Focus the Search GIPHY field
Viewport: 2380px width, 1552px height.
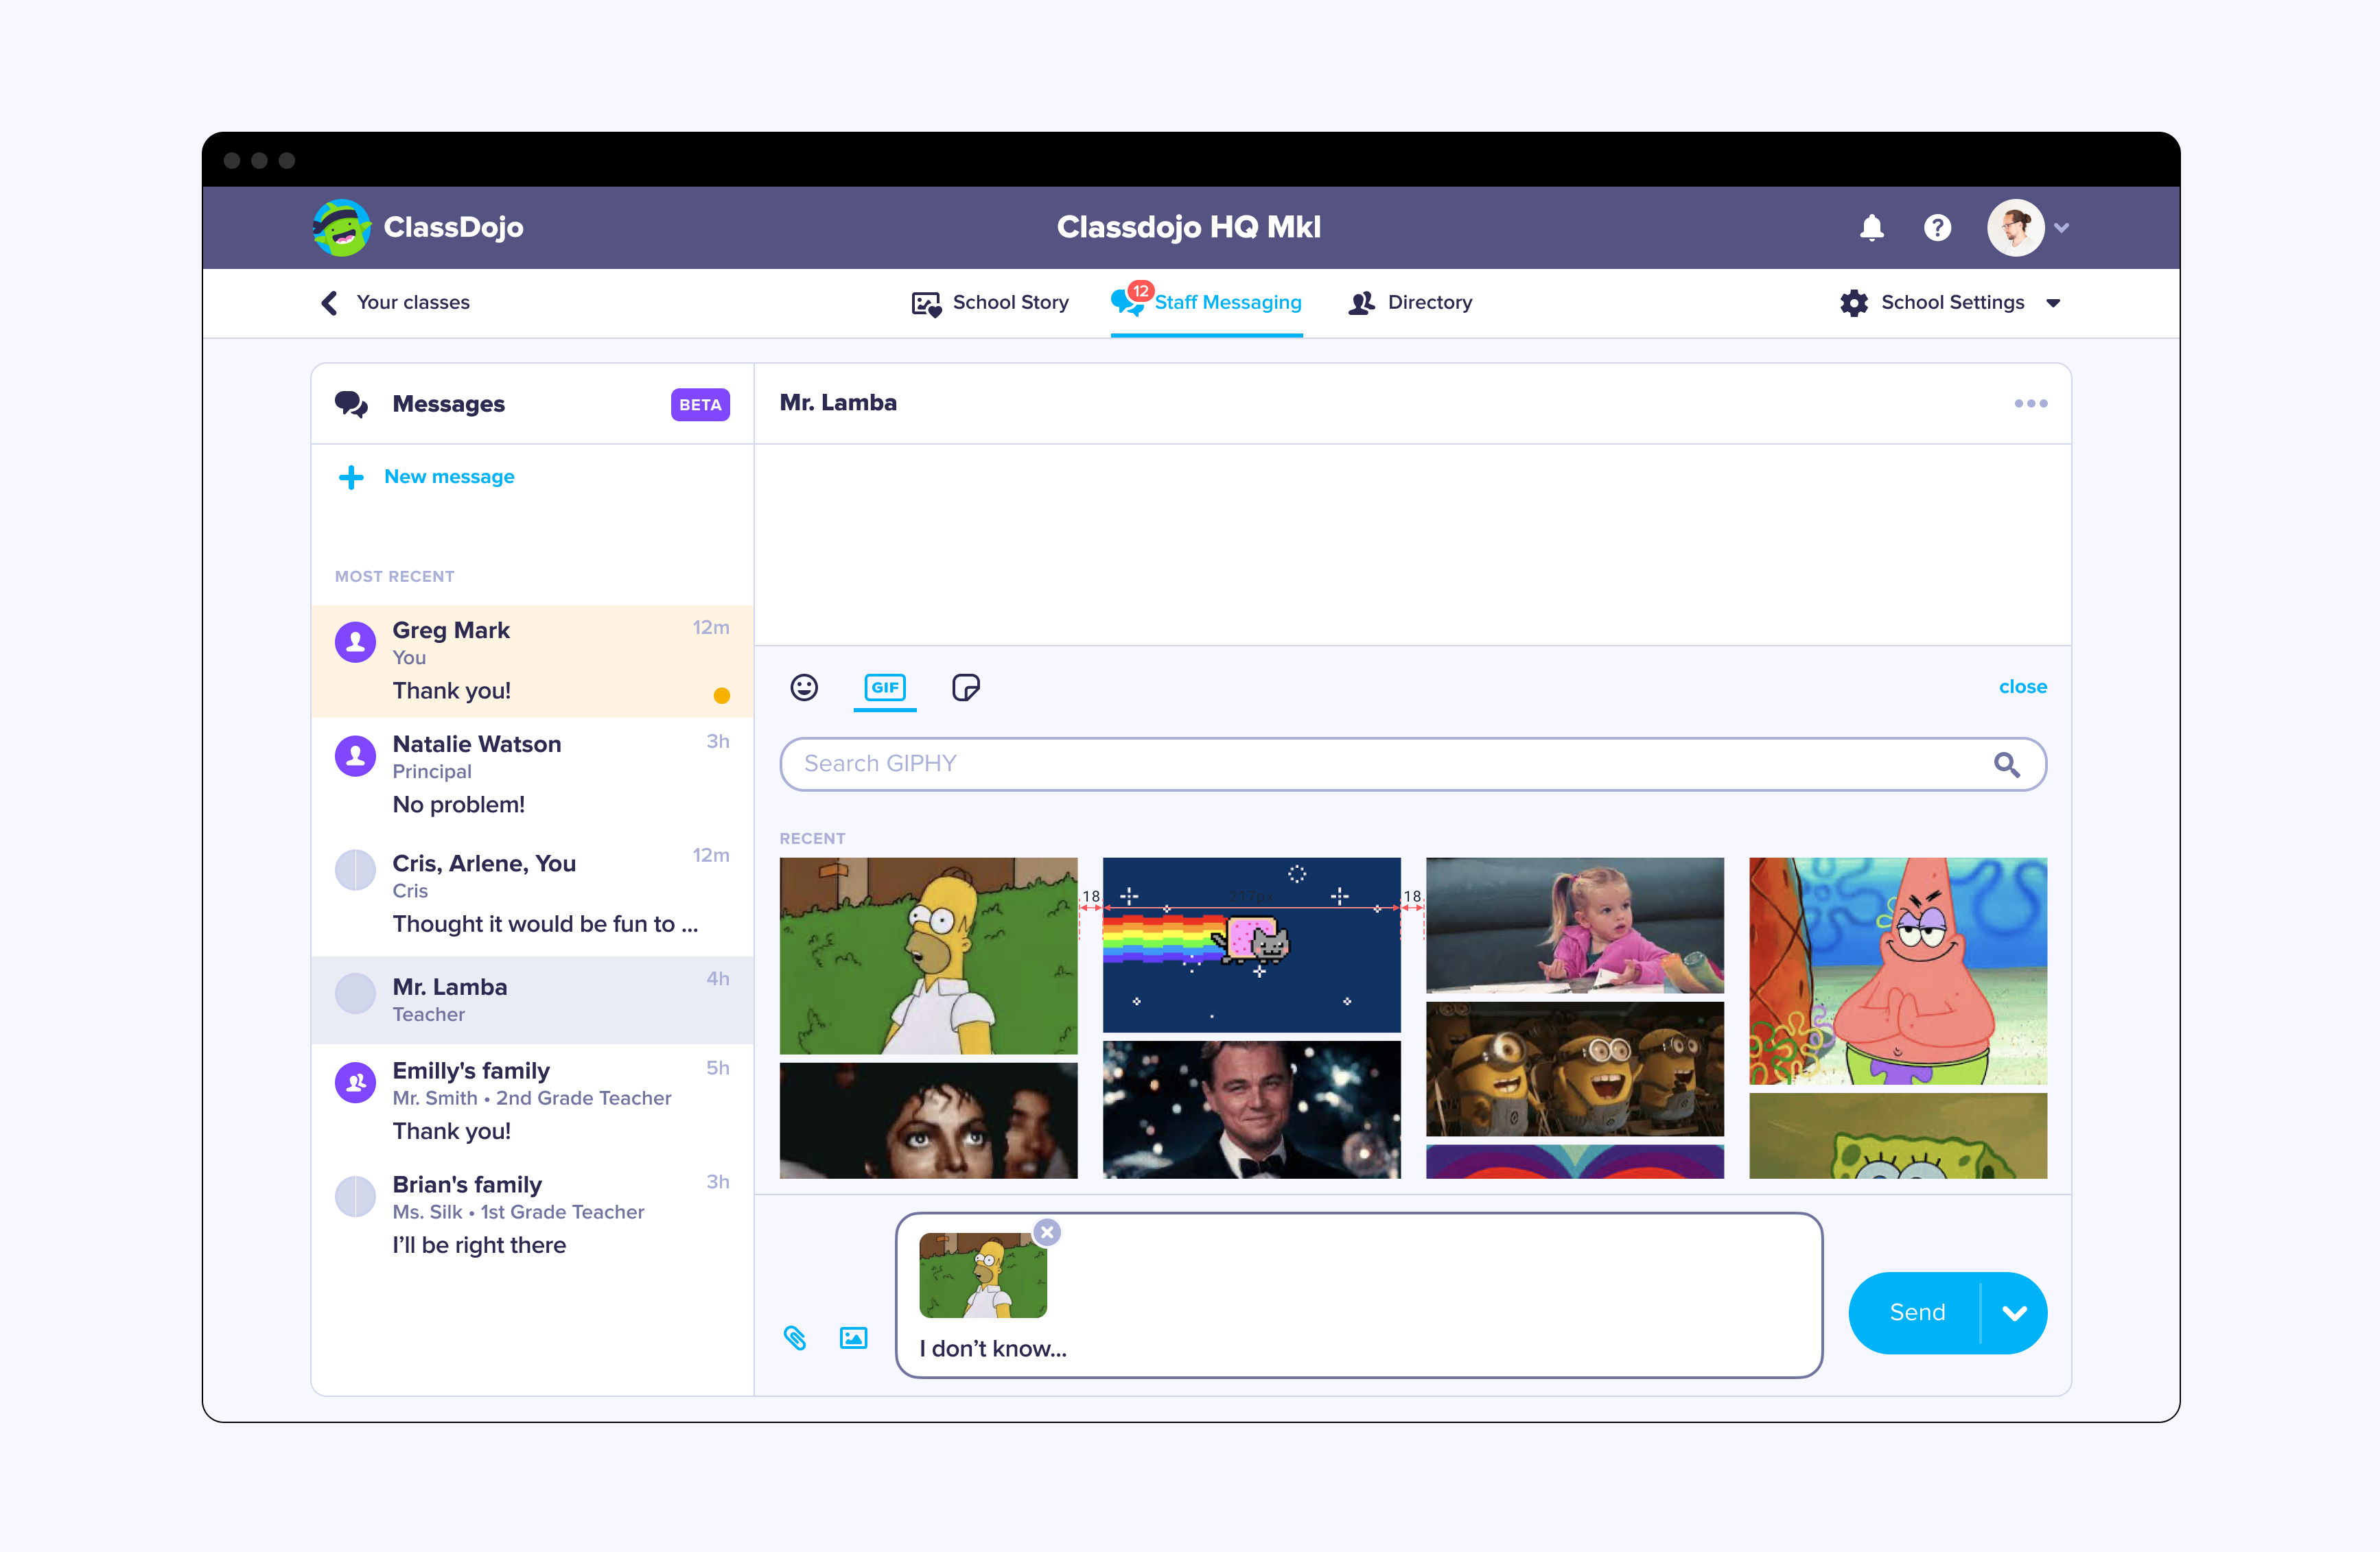click(1413, 764)
